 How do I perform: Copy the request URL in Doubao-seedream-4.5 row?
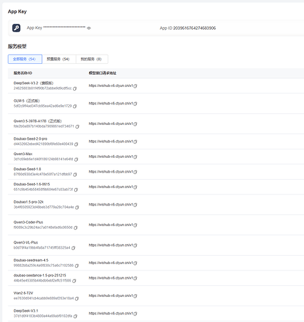(136, 263)
